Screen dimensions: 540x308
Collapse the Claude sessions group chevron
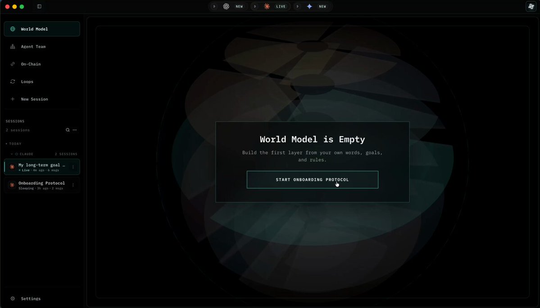click(x=12, y=154)
